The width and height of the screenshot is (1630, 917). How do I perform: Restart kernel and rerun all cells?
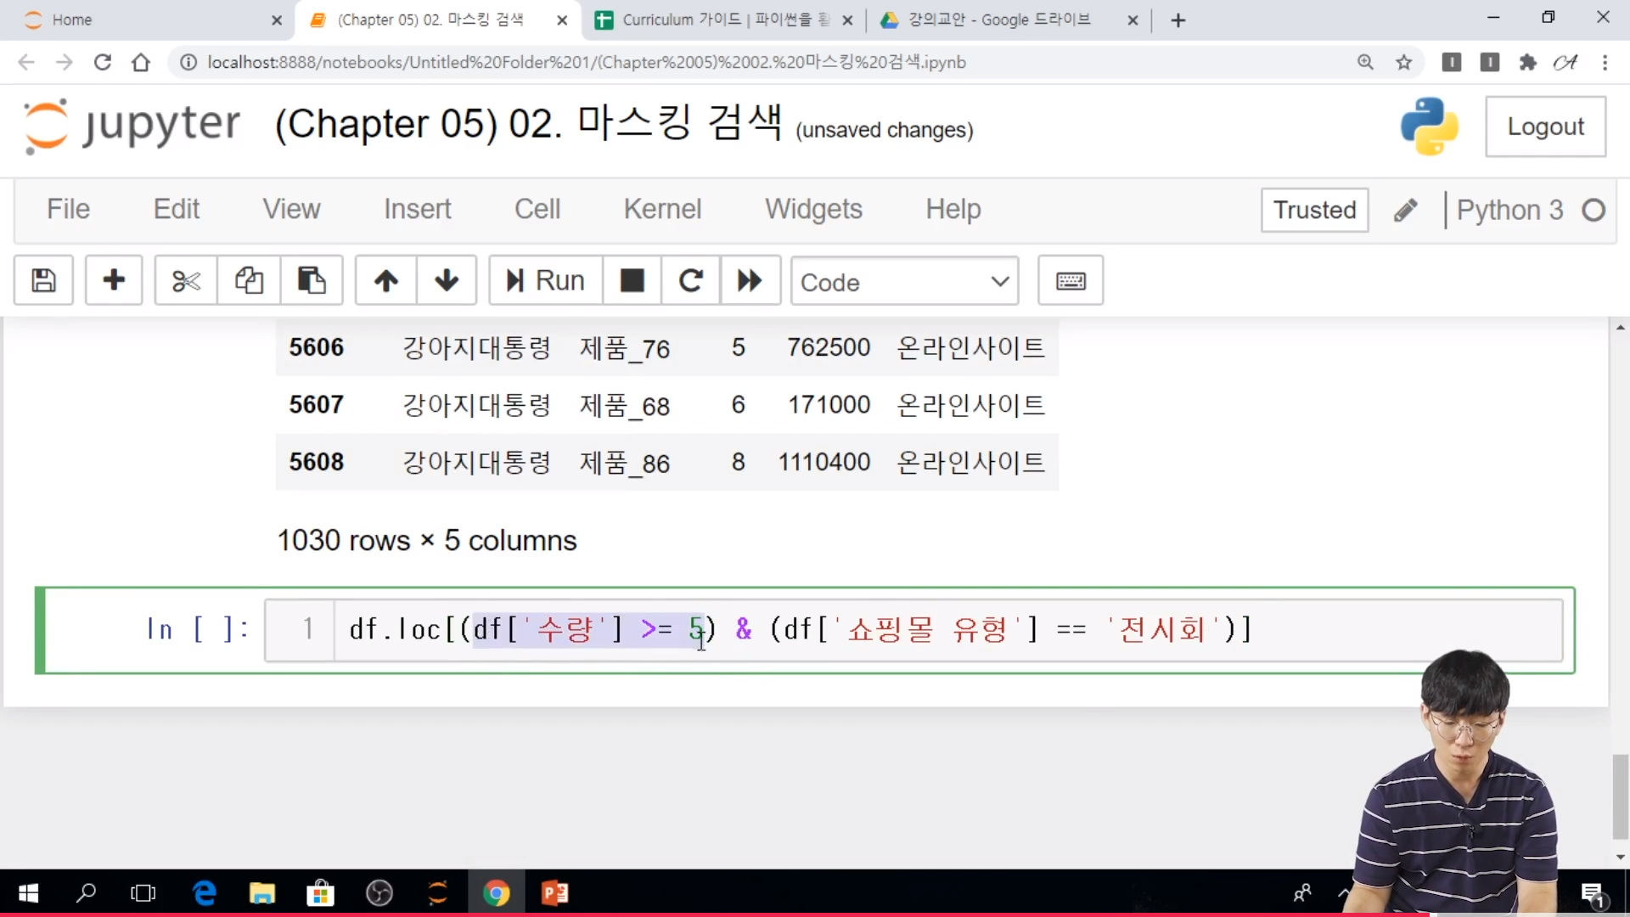750,280
